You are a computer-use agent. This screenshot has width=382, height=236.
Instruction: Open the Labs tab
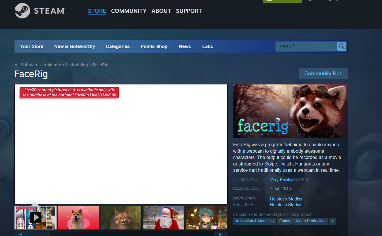pyautogui.click(x=208, y=46)
